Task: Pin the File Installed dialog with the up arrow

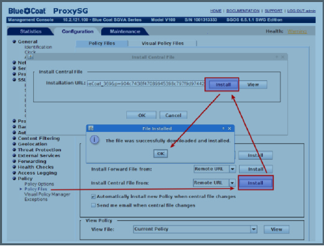Action: click(x=223, y=128)
